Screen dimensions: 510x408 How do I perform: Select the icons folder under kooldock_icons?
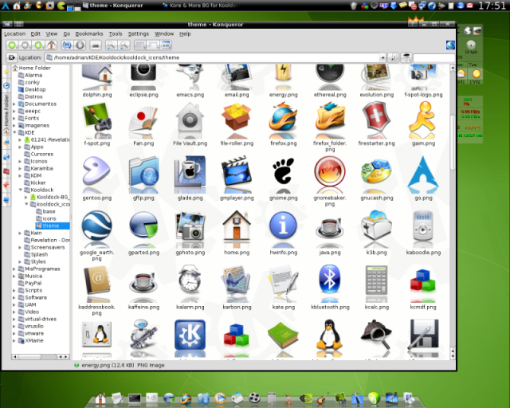point(46,218)
